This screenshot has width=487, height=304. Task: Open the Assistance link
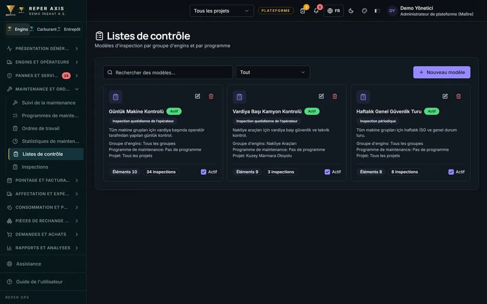pos(43,264)
